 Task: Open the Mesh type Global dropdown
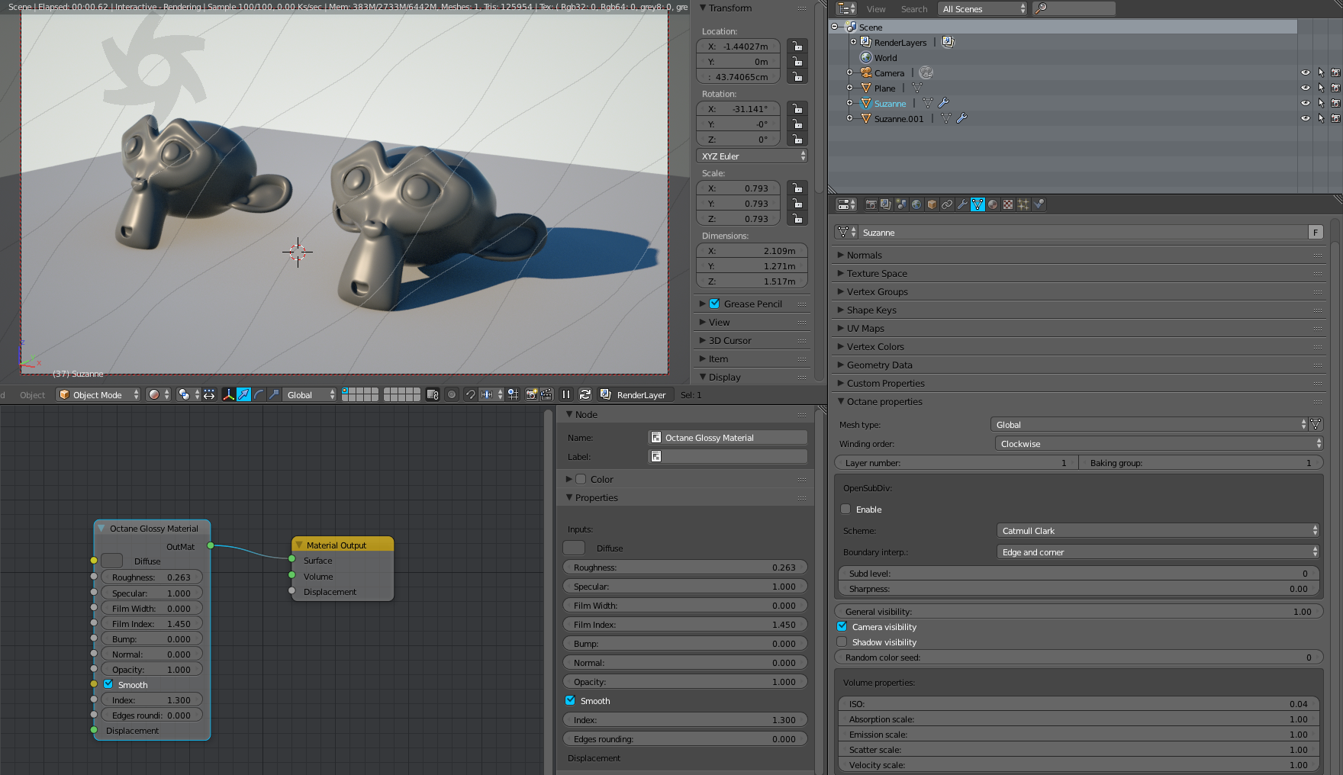(x=1149, y=424)
